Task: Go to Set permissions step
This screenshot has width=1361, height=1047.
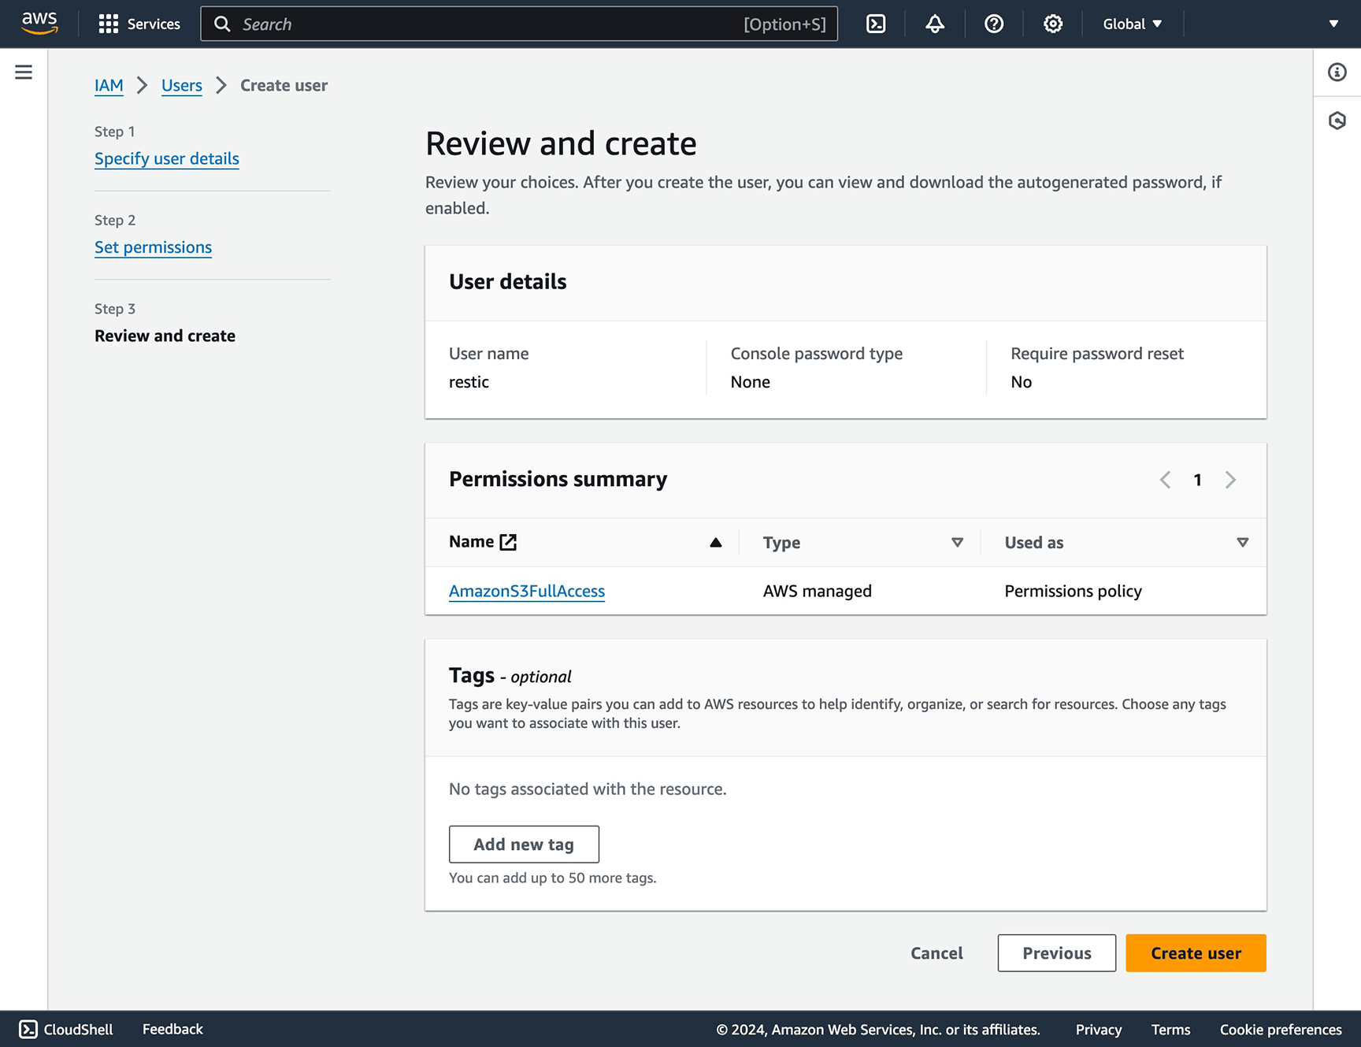Action: [153, 247]
